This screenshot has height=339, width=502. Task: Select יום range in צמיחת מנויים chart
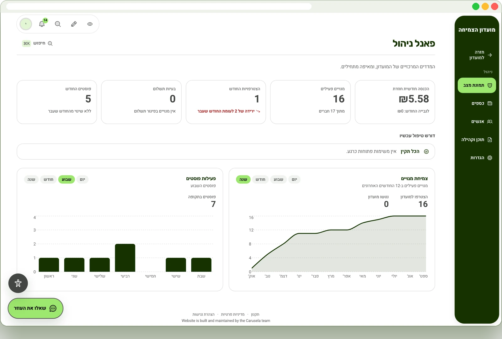294,179
